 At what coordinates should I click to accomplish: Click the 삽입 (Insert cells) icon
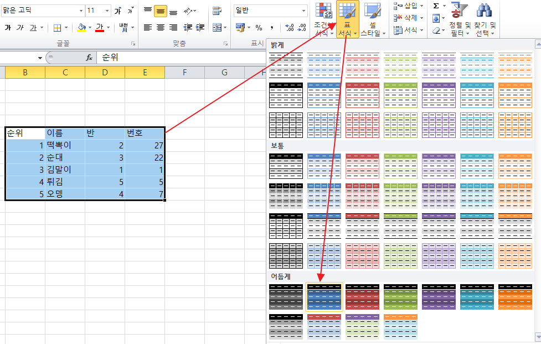pyautogui.click(x=398, y=6)
